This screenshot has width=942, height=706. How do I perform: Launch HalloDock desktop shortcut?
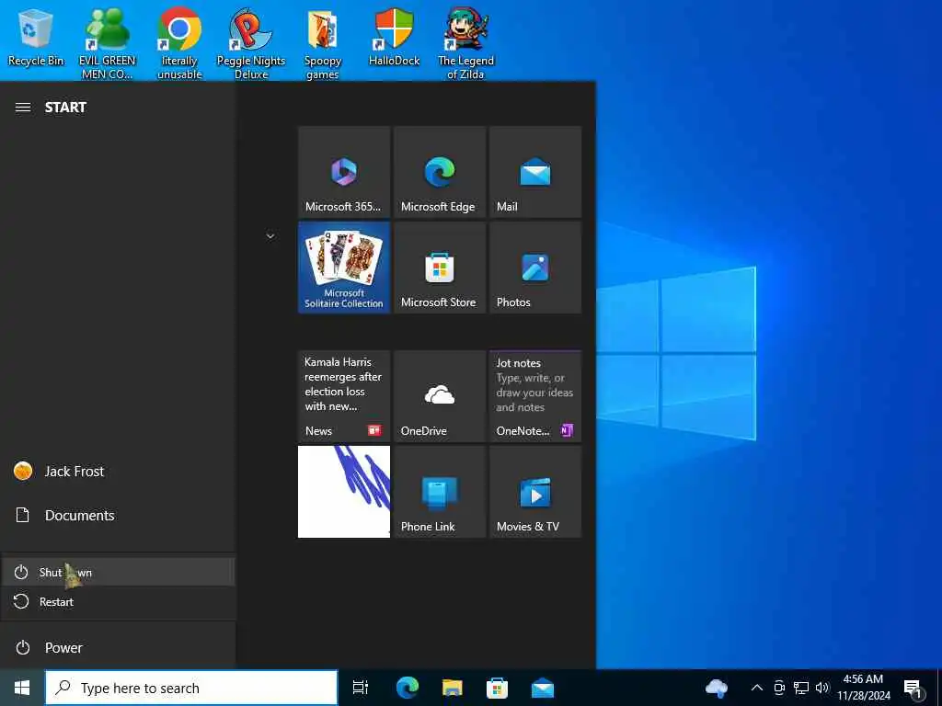tap(394, 38)
